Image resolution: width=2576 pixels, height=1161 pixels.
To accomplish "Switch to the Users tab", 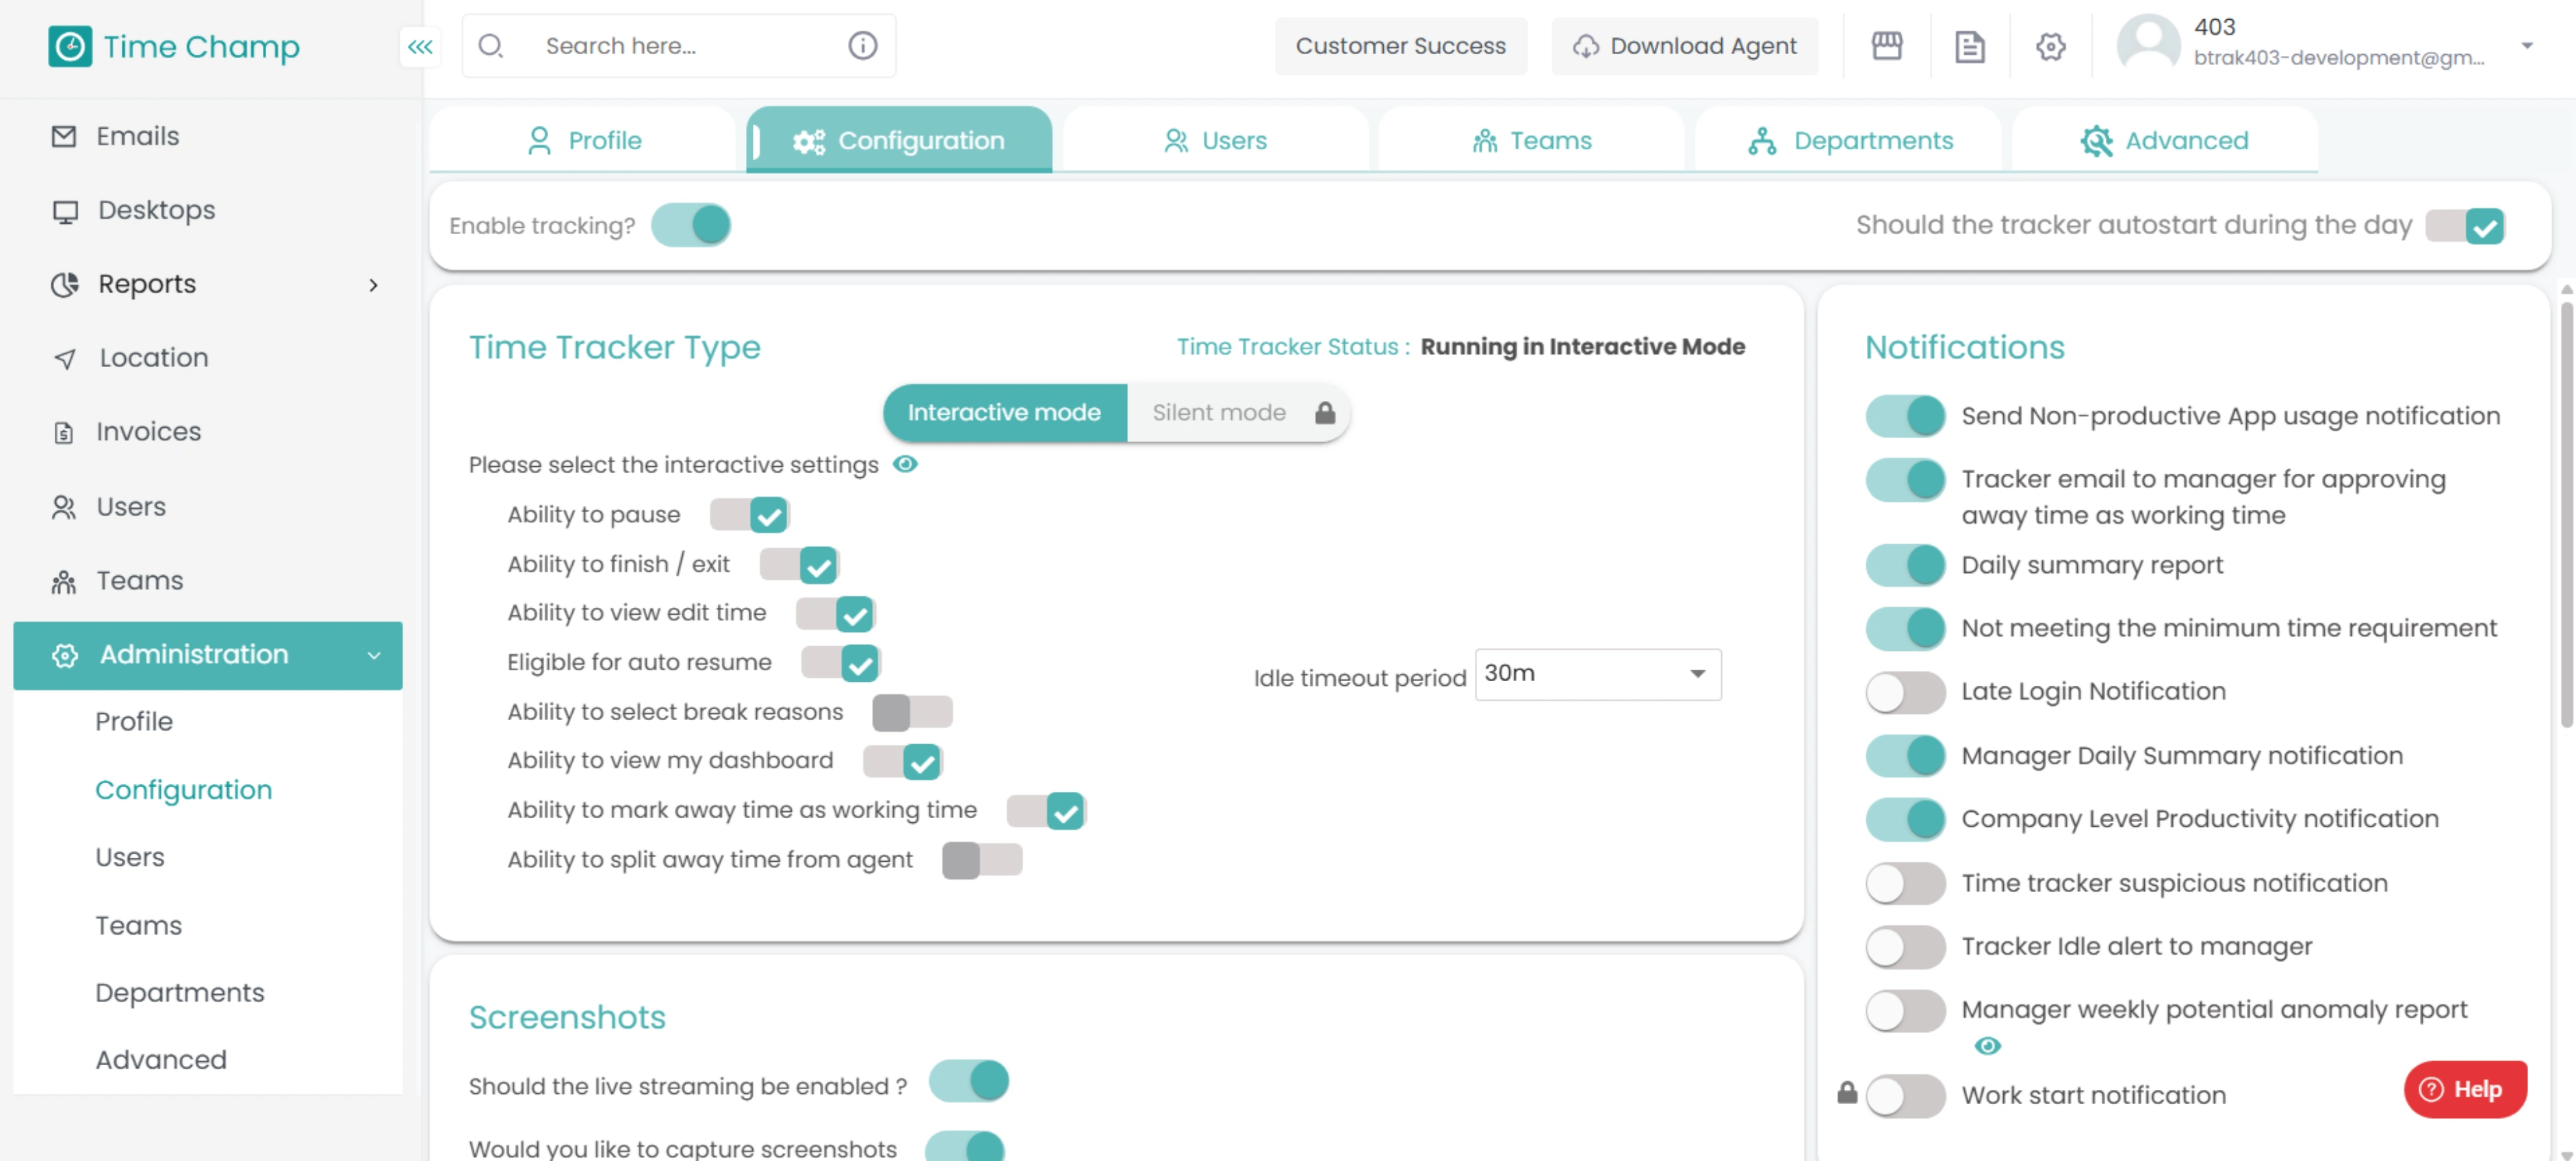I will click(1215, 141).
